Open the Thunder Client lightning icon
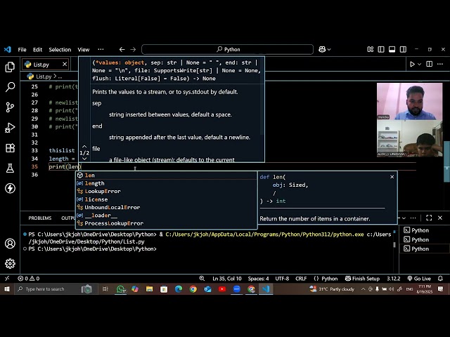The width and height of the screenshot is (450, 337). click(x=10, y=188)
